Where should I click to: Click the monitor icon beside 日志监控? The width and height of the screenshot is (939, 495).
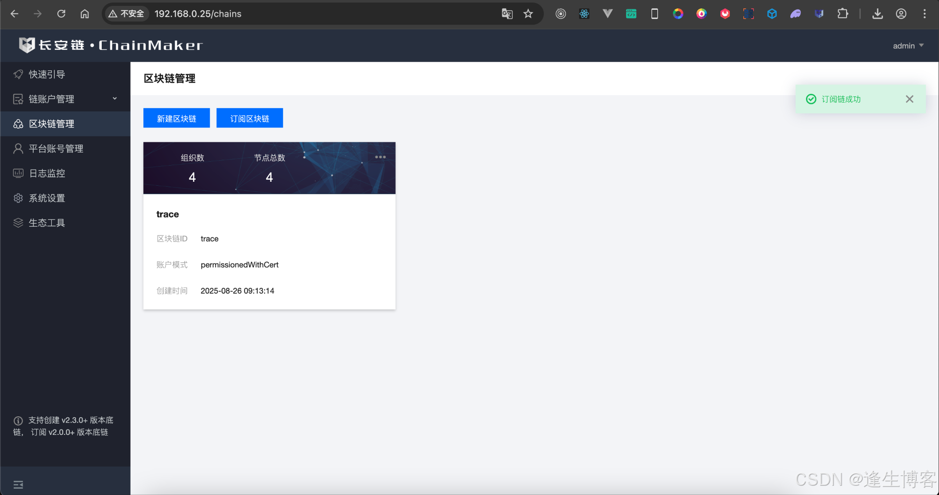[18, 173]
